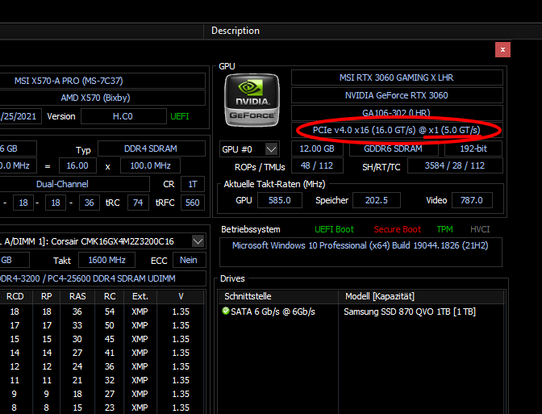Click the 16.00 memory multiplier value
This screenshot has height=414, width=542.
click(77, 165)
